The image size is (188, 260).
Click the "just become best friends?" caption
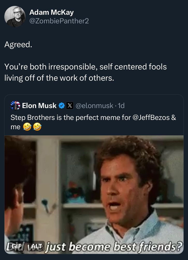pos(114,246)
